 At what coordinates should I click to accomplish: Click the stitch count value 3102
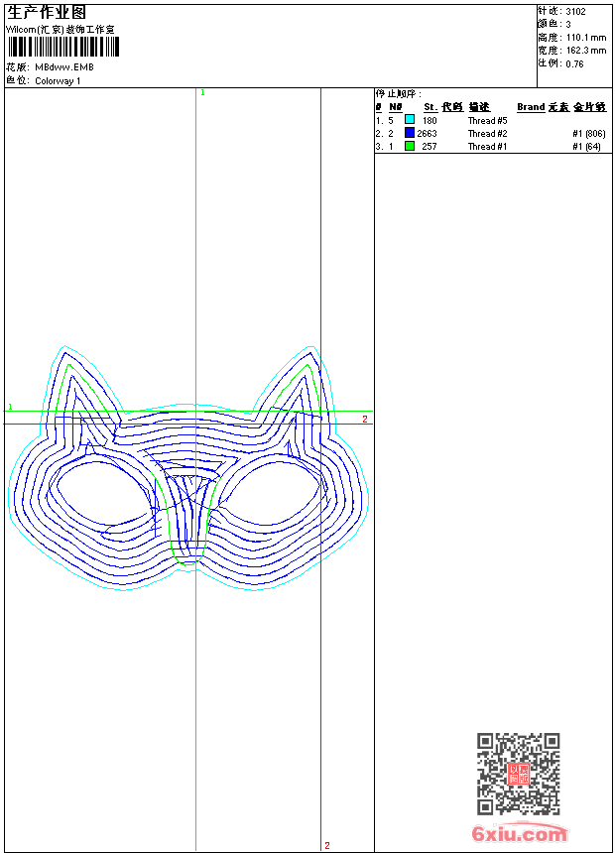tap(575, 11)
